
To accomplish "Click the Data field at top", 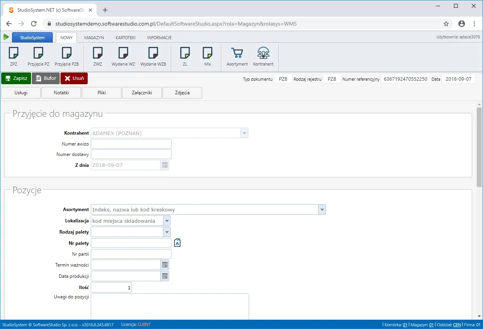I will click(x=459, y=79).
